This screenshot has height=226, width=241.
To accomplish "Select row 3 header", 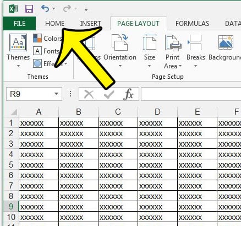I will (x=11, y=144).
